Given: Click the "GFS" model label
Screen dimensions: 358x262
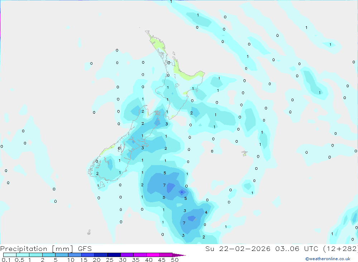Looking at the screenshot, I should (85, 248).
